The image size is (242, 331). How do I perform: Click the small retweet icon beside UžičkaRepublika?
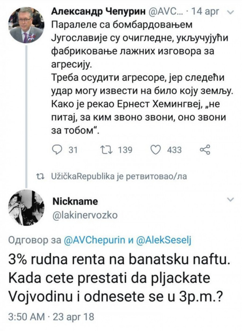pyautogui.click(x=41, y=176)
